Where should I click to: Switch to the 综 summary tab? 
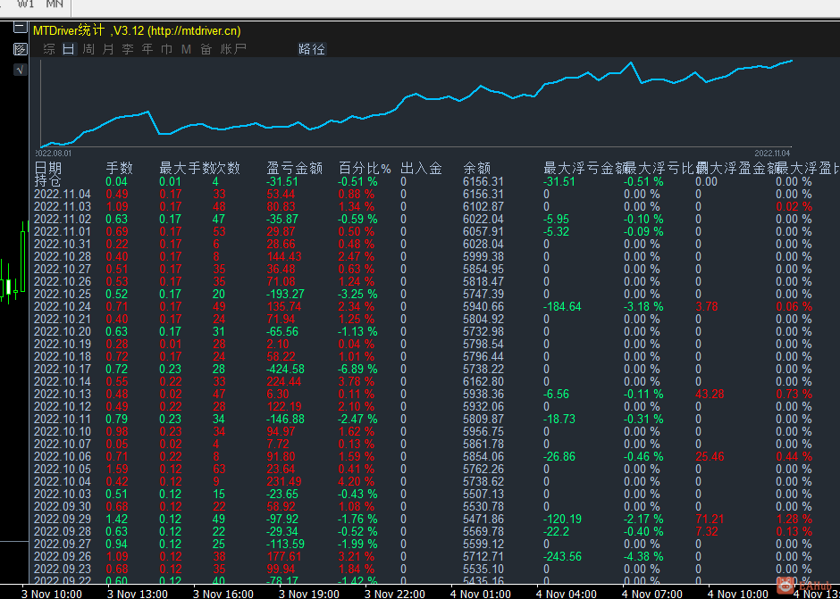tap(49, 49)
